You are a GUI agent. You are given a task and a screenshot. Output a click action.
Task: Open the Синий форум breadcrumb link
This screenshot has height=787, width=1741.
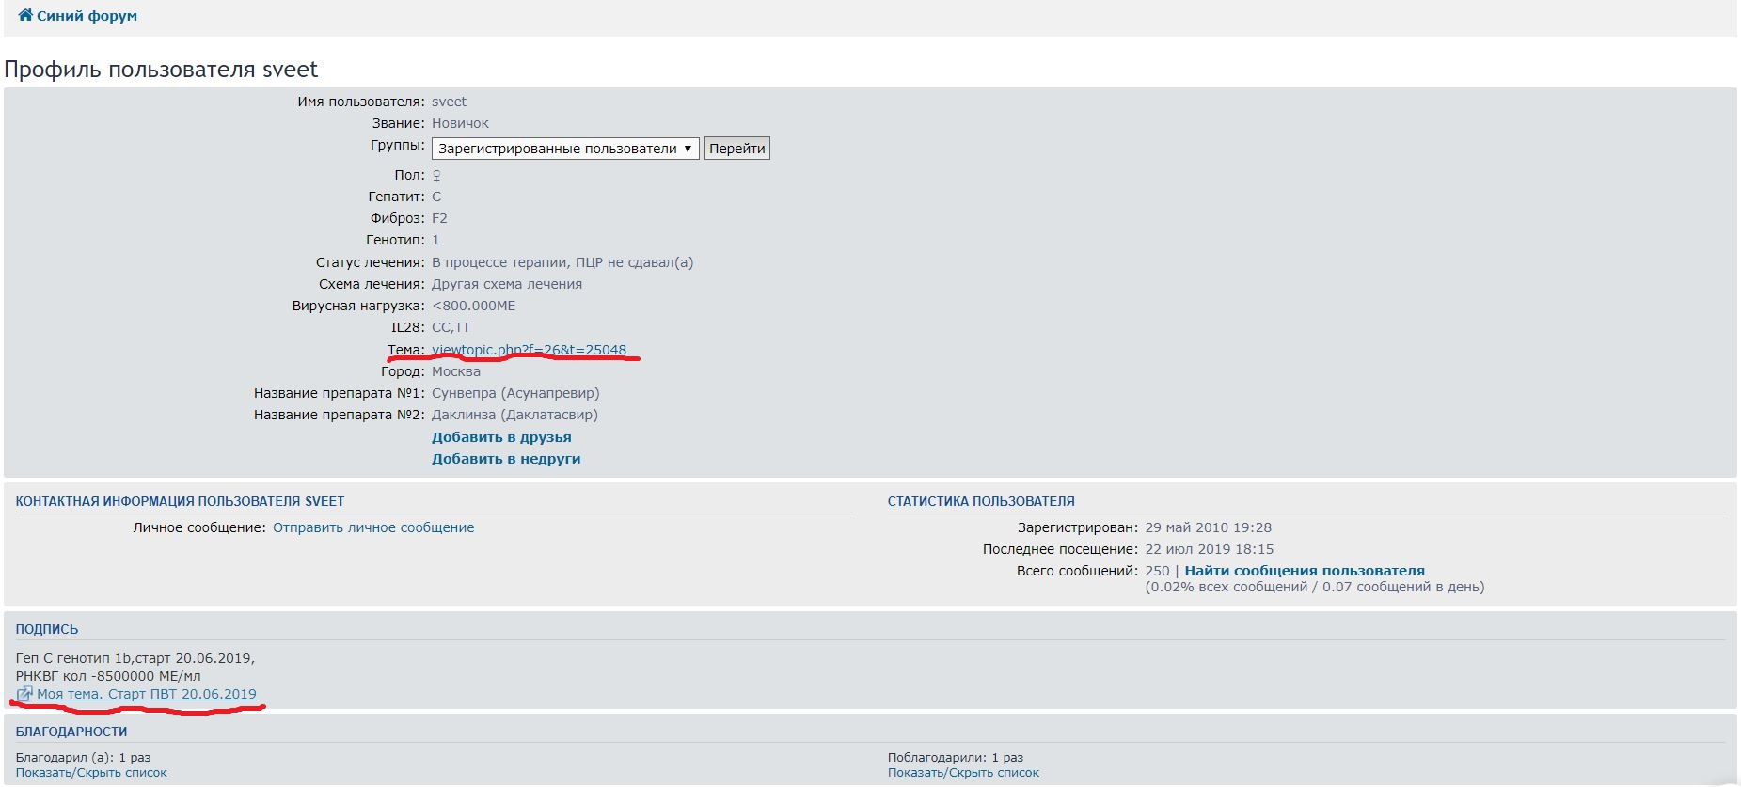pos(87,16)
